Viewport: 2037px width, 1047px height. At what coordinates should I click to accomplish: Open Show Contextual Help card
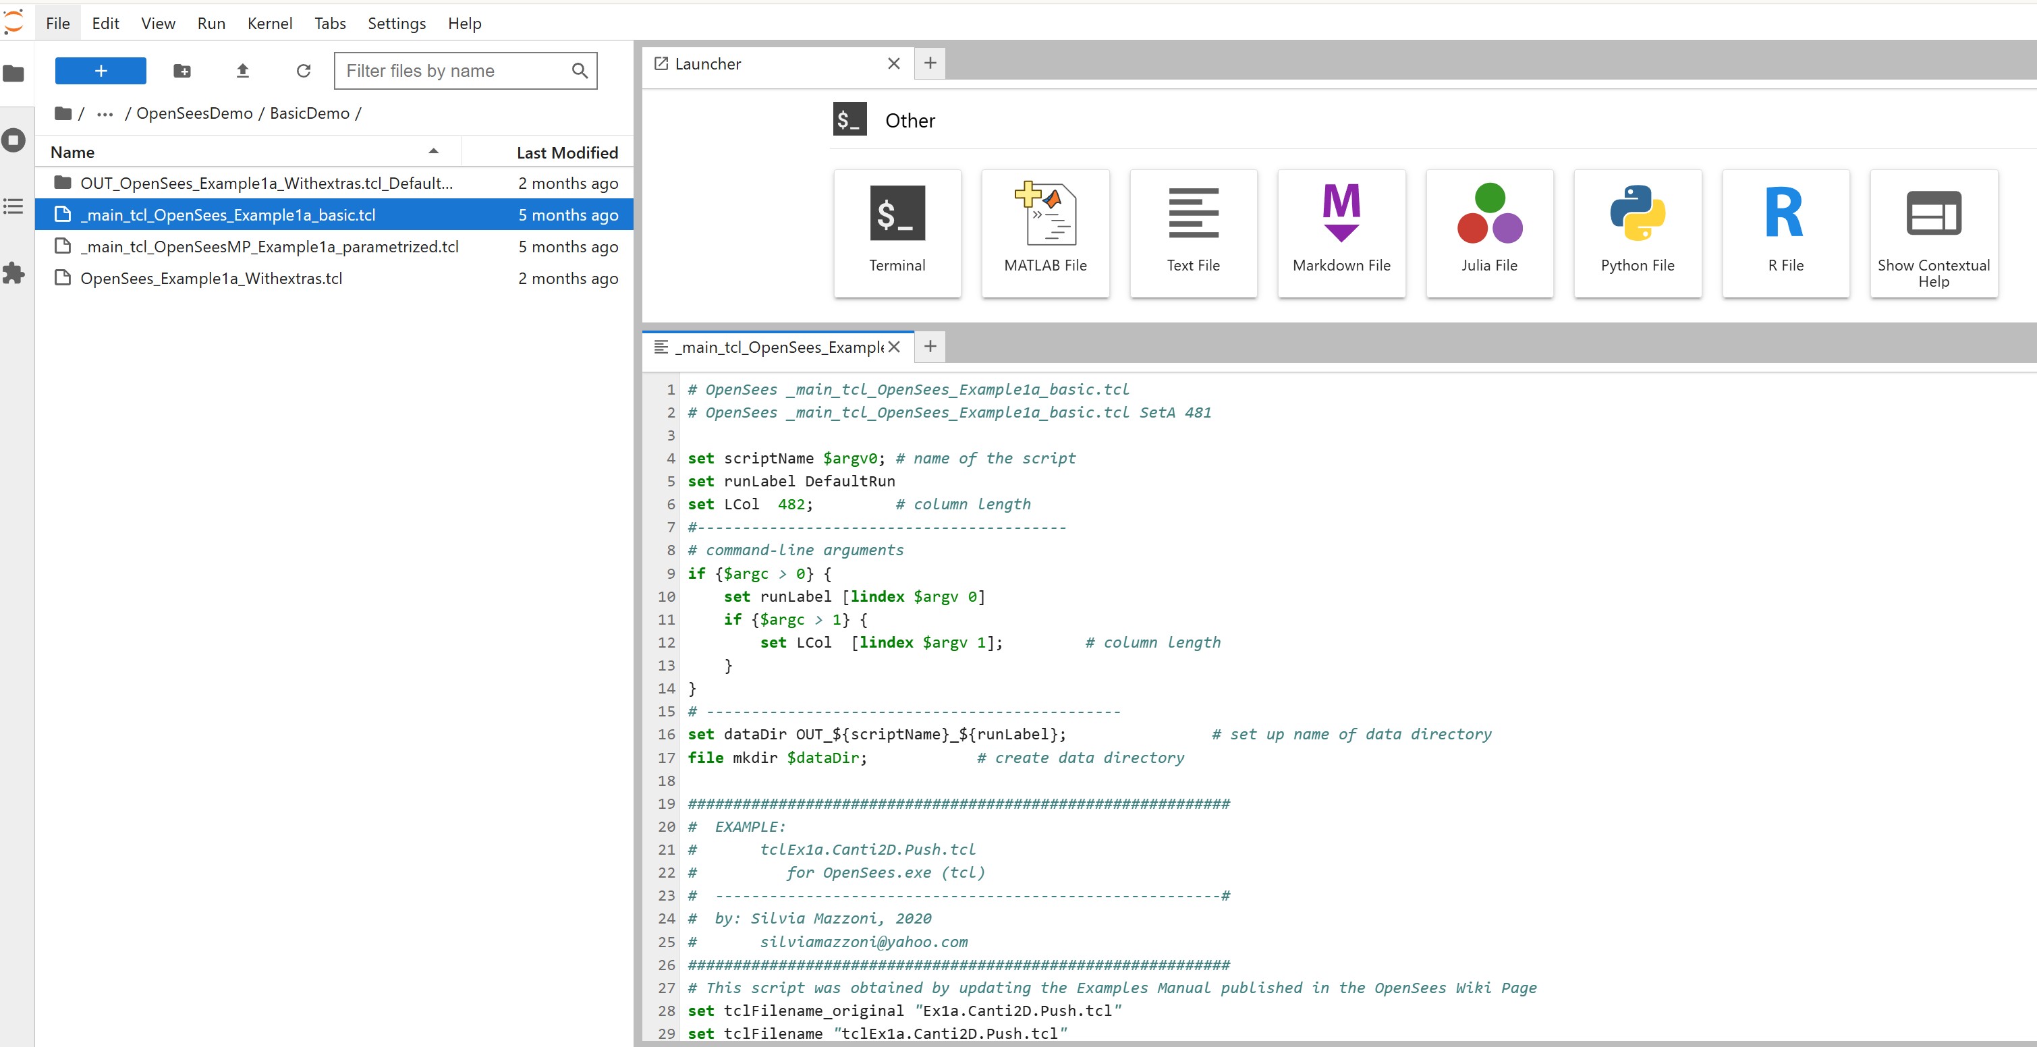(1932, 233)
